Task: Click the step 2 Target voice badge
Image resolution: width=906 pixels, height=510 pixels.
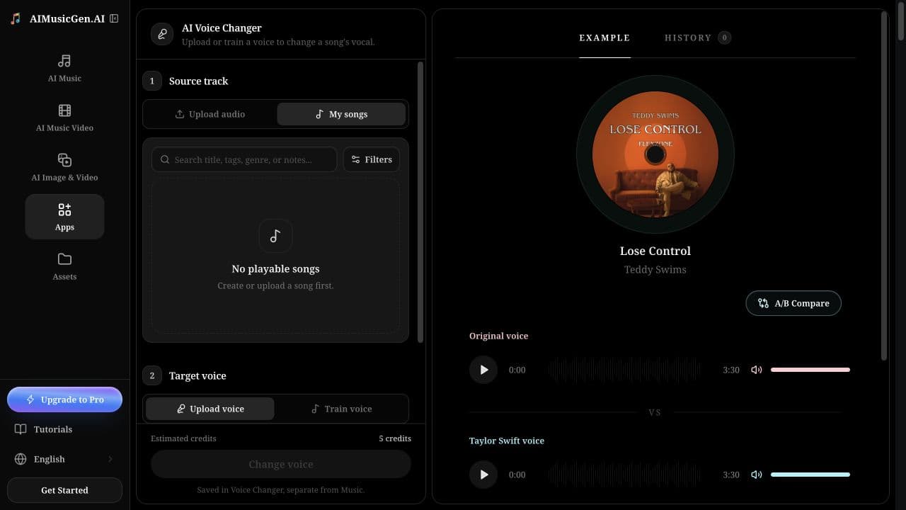Action: point(152,375)
